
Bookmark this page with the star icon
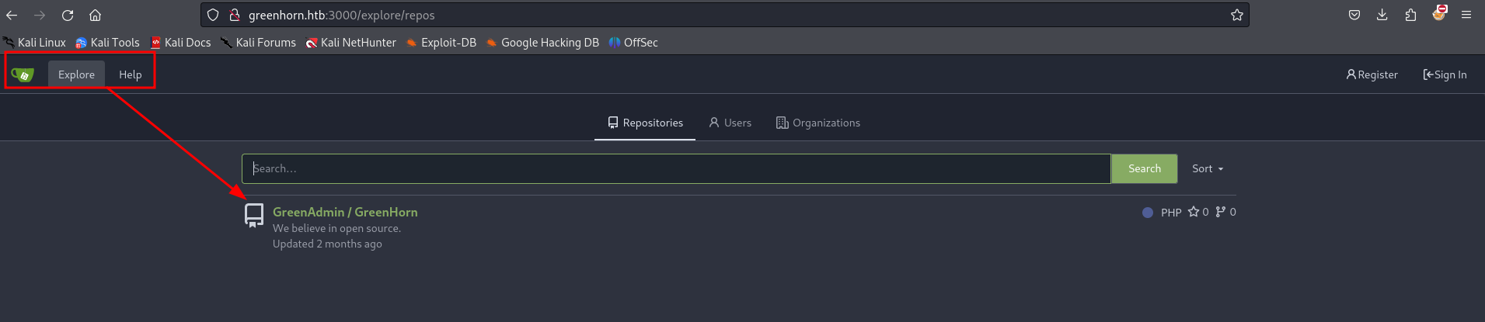pos(1236,16)
